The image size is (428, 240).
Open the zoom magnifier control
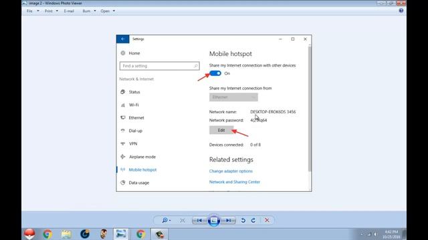(x=167, y=220)
